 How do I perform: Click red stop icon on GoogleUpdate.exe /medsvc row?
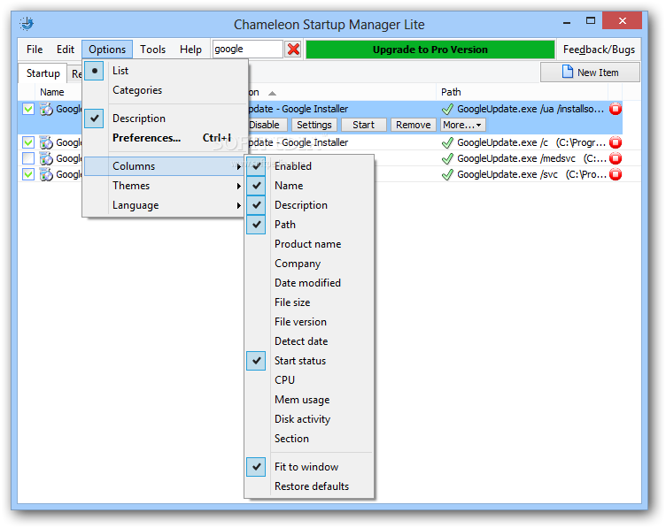click(615, 158)
